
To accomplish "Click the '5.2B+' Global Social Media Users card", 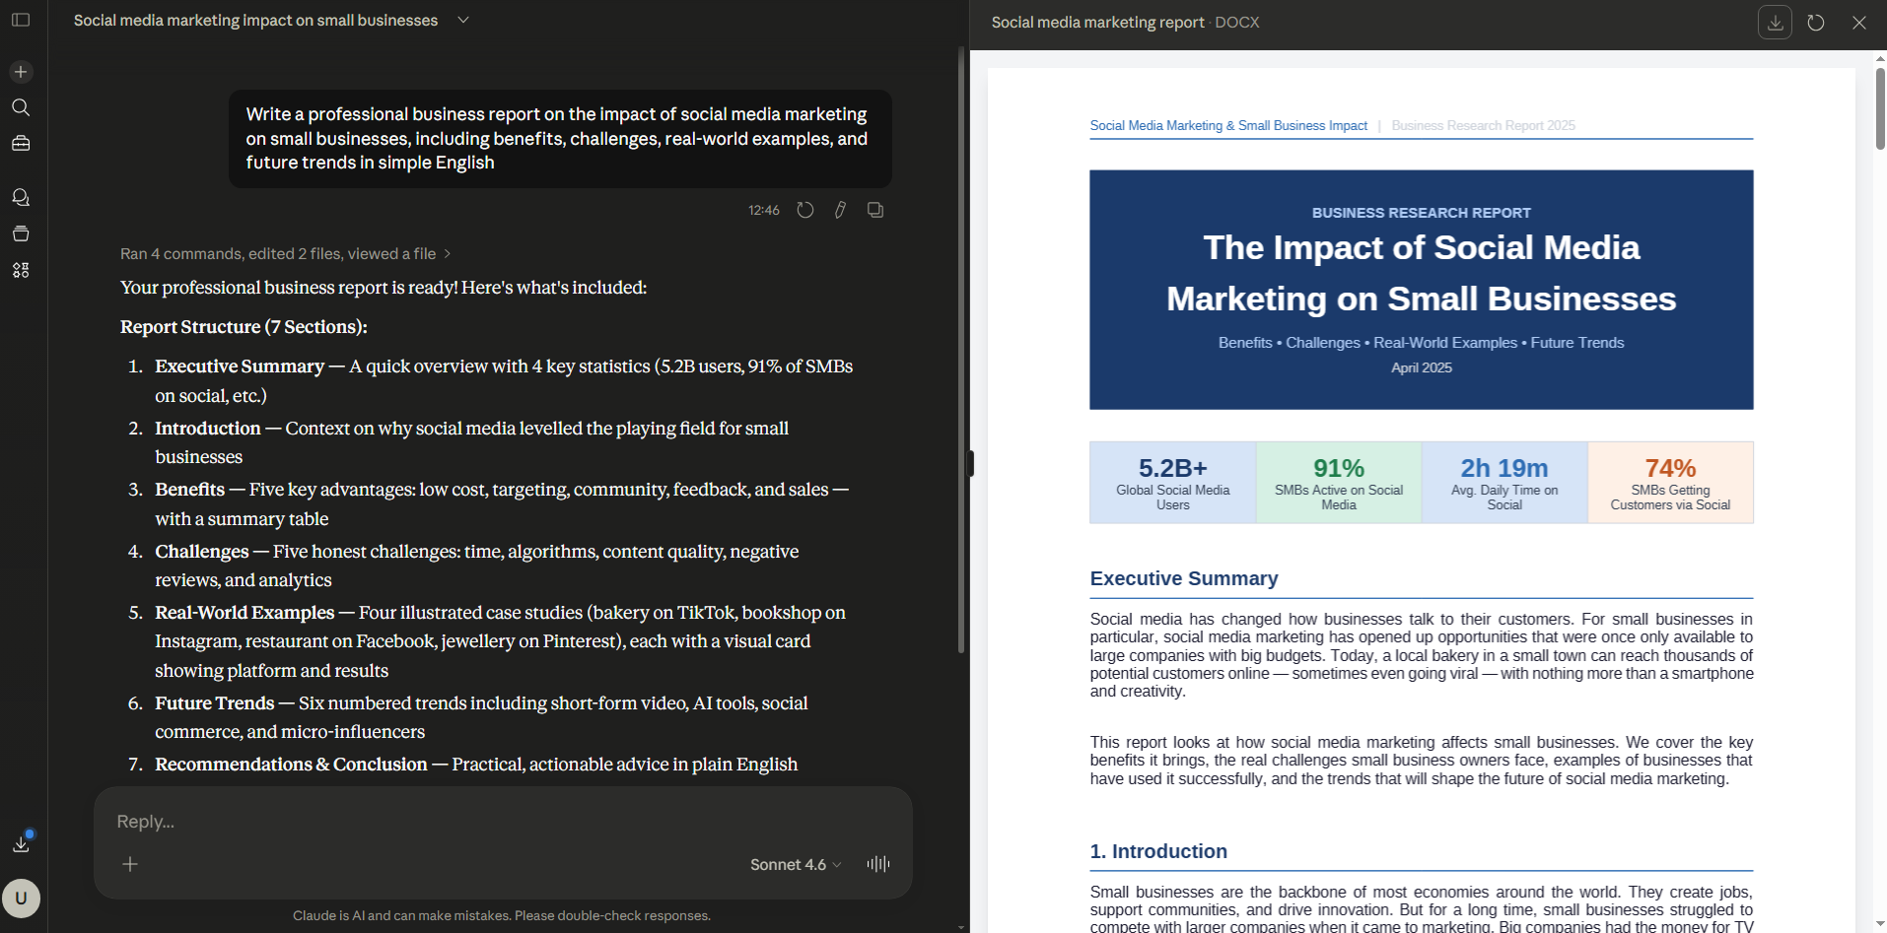I will 1172,483.
